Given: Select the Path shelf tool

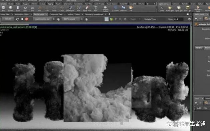Looking at the screenshot, I should (x=79, y=8).
